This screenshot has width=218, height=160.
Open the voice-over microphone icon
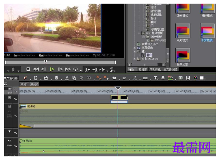(x=163, y=78)
